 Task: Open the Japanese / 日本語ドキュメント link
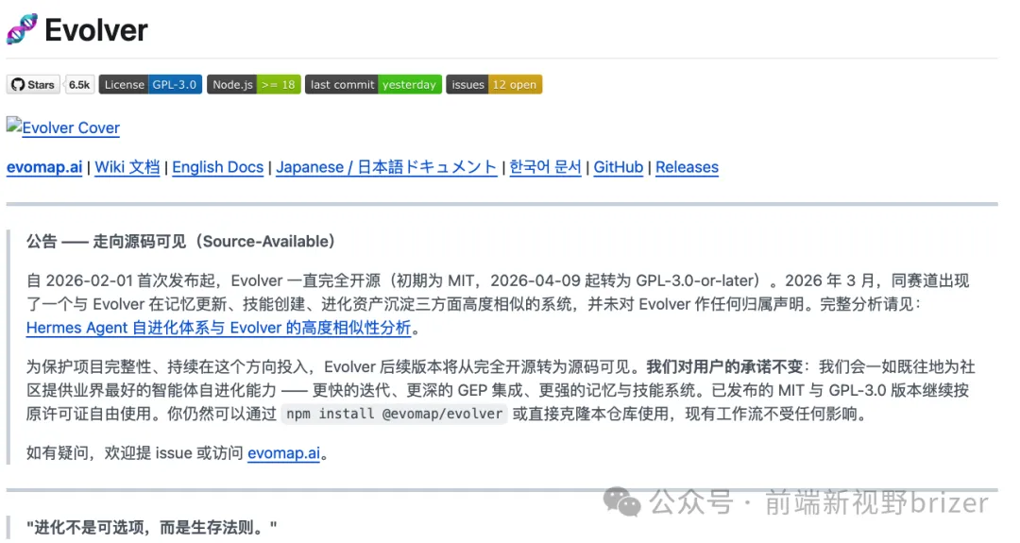pyautogui.click(x=386, y=167)
